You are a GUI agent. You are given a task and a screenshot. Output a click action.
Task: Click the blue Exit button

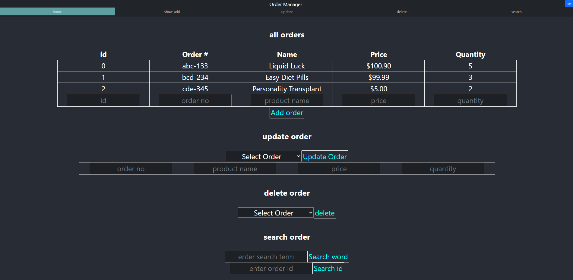point(569,4)
